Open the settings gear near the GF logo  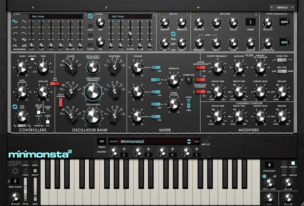(15, 171)
